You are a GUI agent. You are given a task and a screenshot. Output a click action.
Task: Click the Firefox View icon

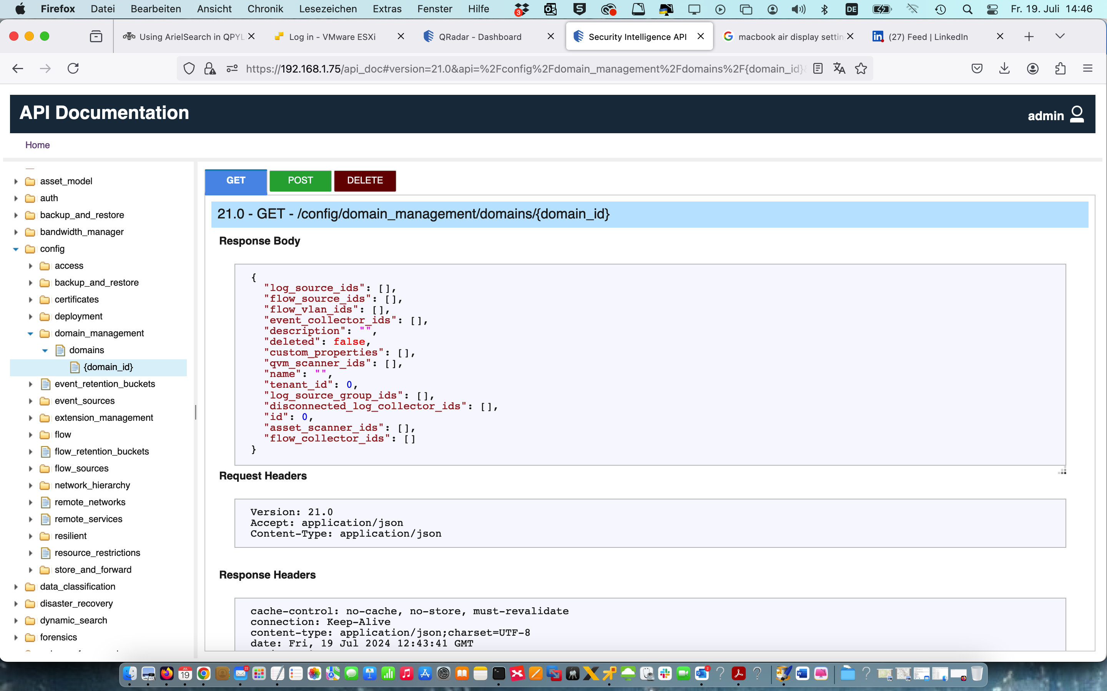point(96,36)
